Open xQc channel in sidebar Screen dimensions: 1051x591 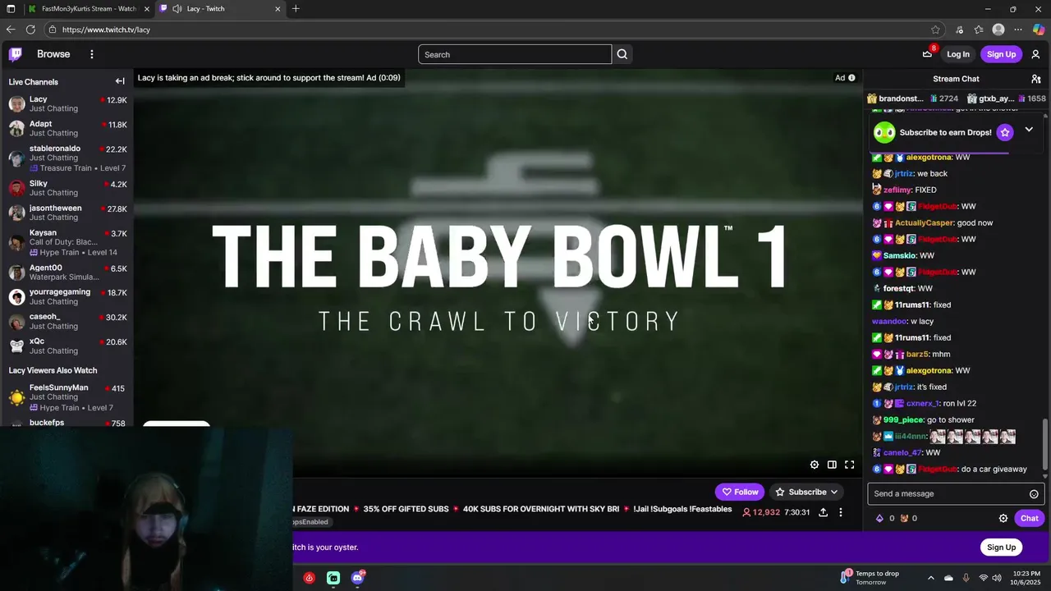[x=67, y=346]
